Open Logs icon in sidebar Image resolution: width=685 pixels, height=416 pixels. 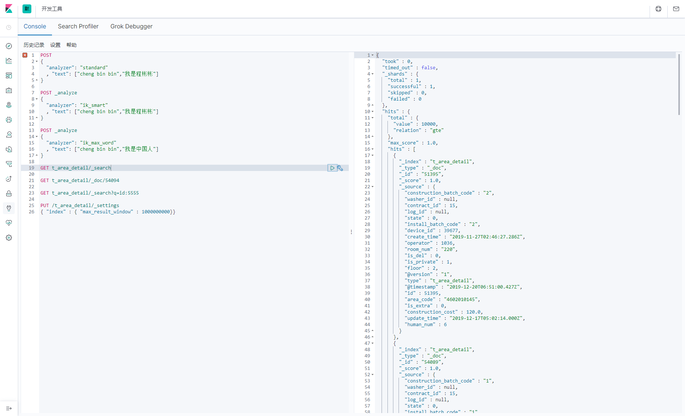tap(9, 149)
